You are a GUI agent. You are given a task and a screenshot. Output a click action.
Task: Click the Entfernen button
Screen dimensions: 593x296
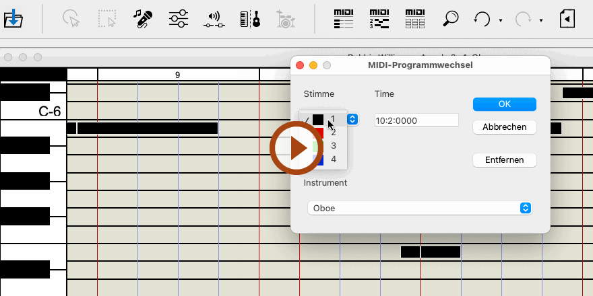(504, 160)
